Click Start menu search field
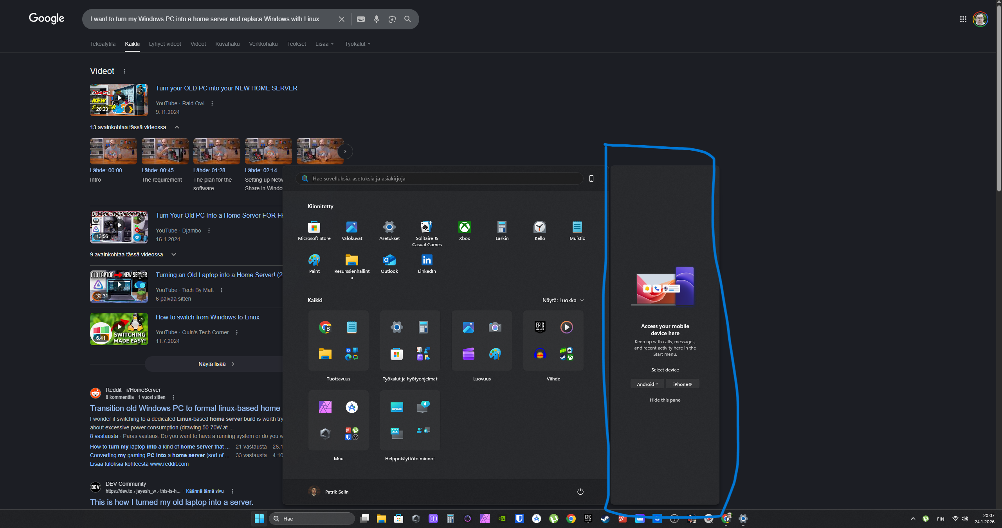The height and width of the screenshot is (528, 1002). [x=439, y=178]
